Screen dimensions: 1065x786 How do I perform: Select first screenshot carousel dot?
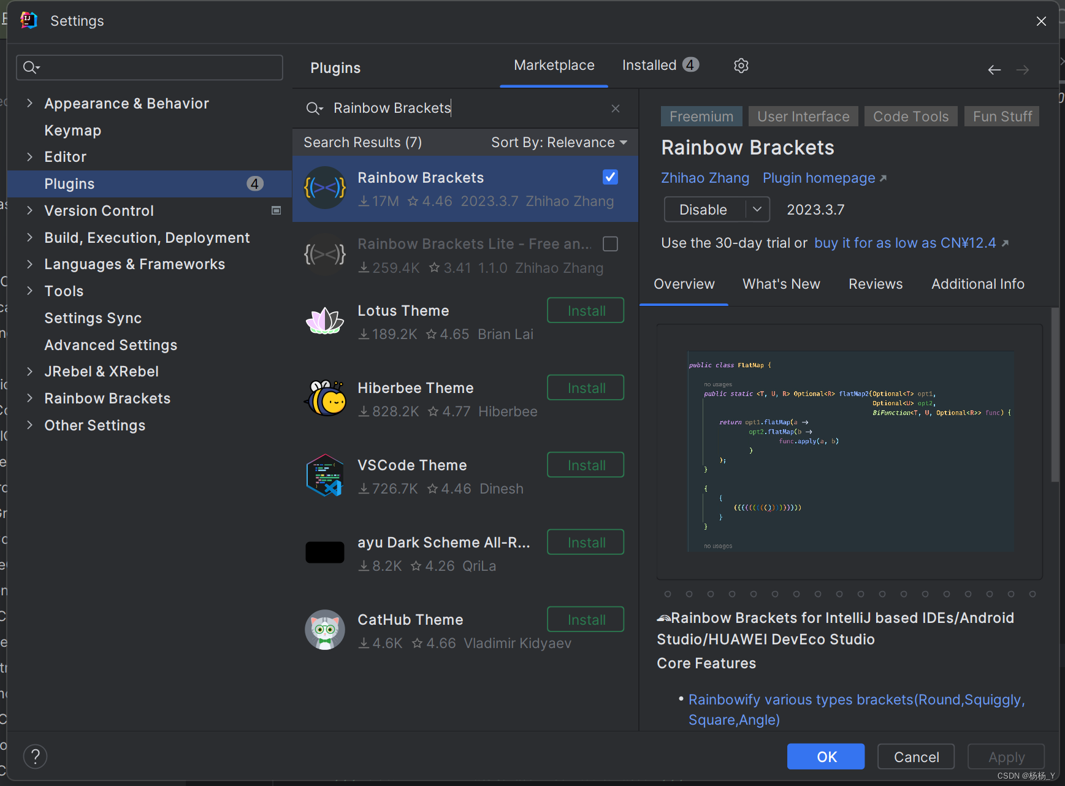(x=668, y=594)
